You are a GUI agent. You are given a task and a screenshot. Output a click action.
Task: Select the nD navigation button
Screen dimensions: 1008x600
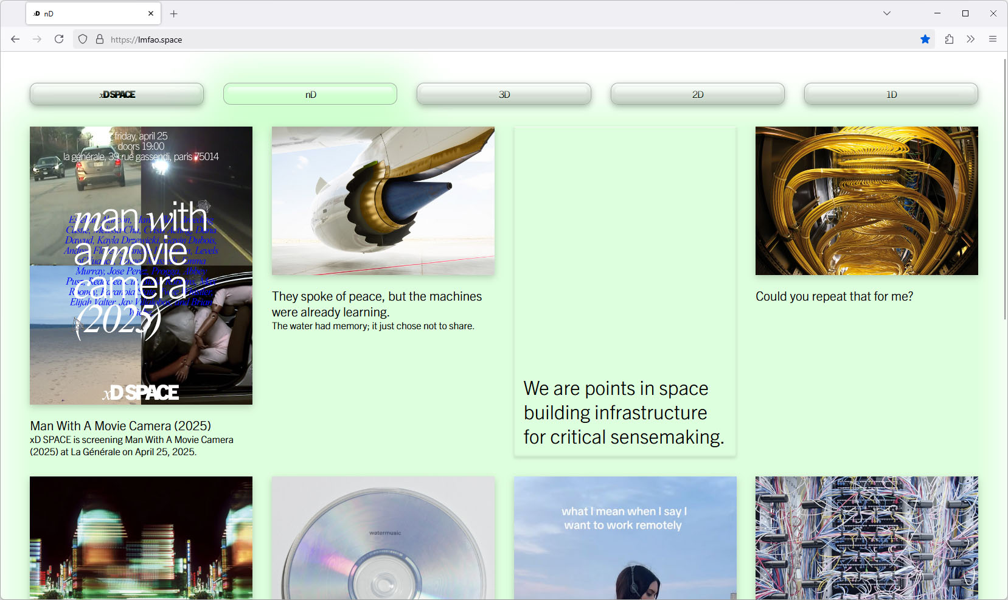310,94
